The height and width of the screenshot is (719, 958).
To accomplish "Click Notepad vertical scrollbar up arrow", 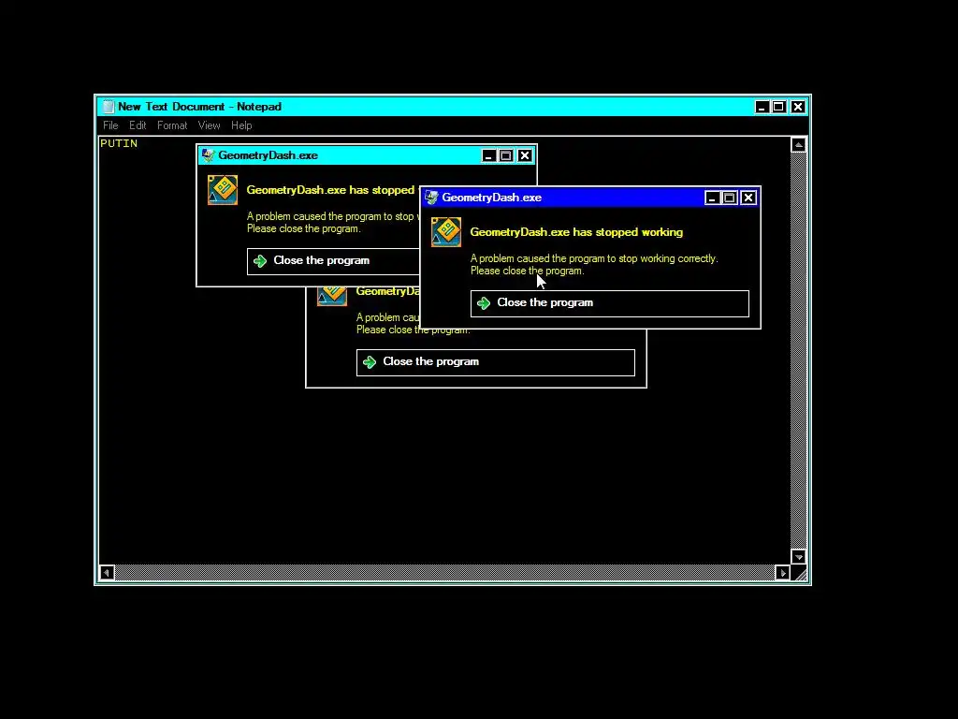I will click(x=799, y=145).
